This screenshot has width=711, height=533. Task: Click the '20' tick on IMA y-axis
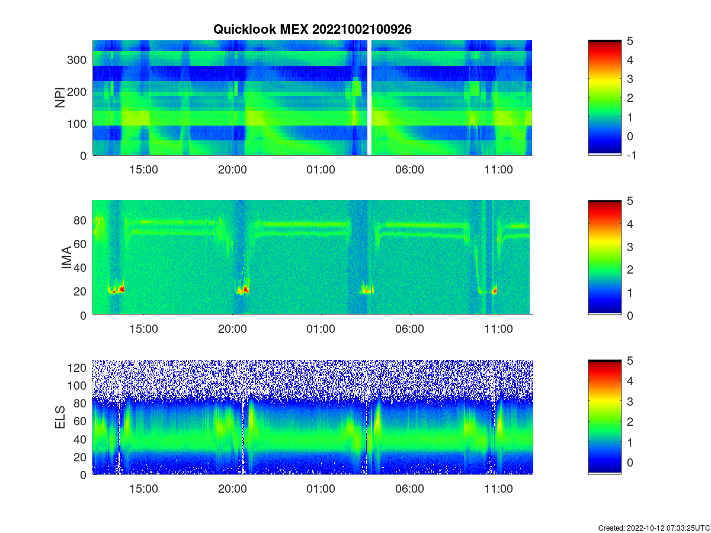click(81, 291)
